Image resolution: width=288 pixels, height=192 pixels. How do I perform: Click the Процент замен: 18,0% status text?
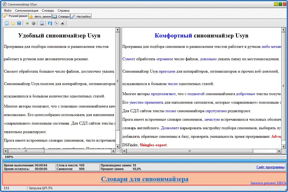121,169
